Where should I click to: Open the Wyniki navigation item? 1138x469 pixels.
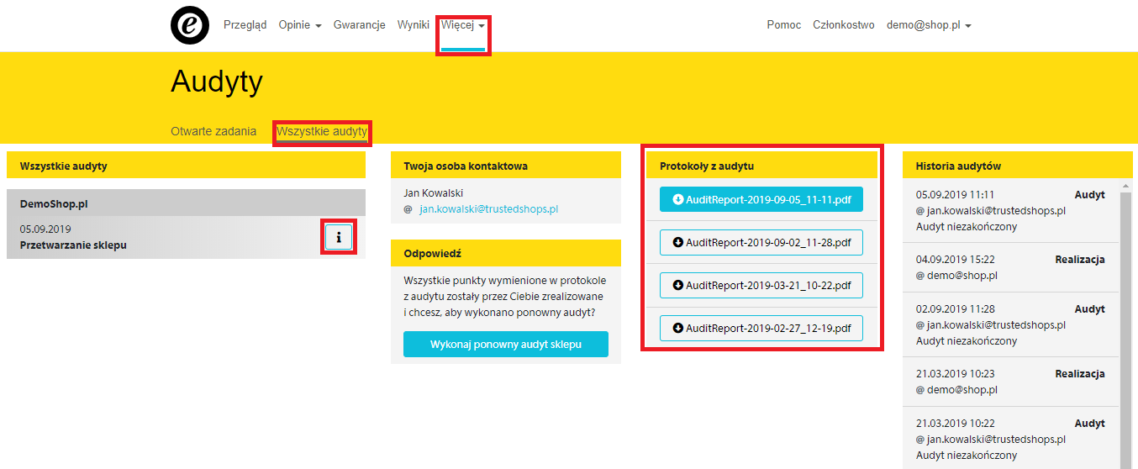pyautogui.click(x=414, y=25)
